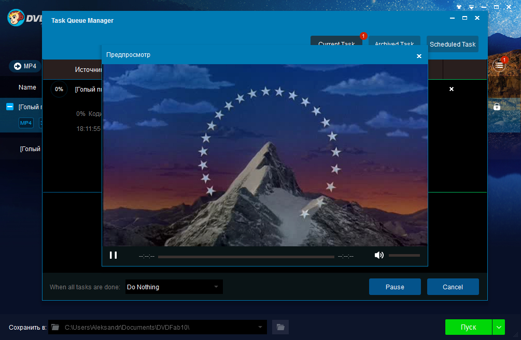Browse for output folder with folder button
The image size is (521, 340).
(x=280, y=327)
